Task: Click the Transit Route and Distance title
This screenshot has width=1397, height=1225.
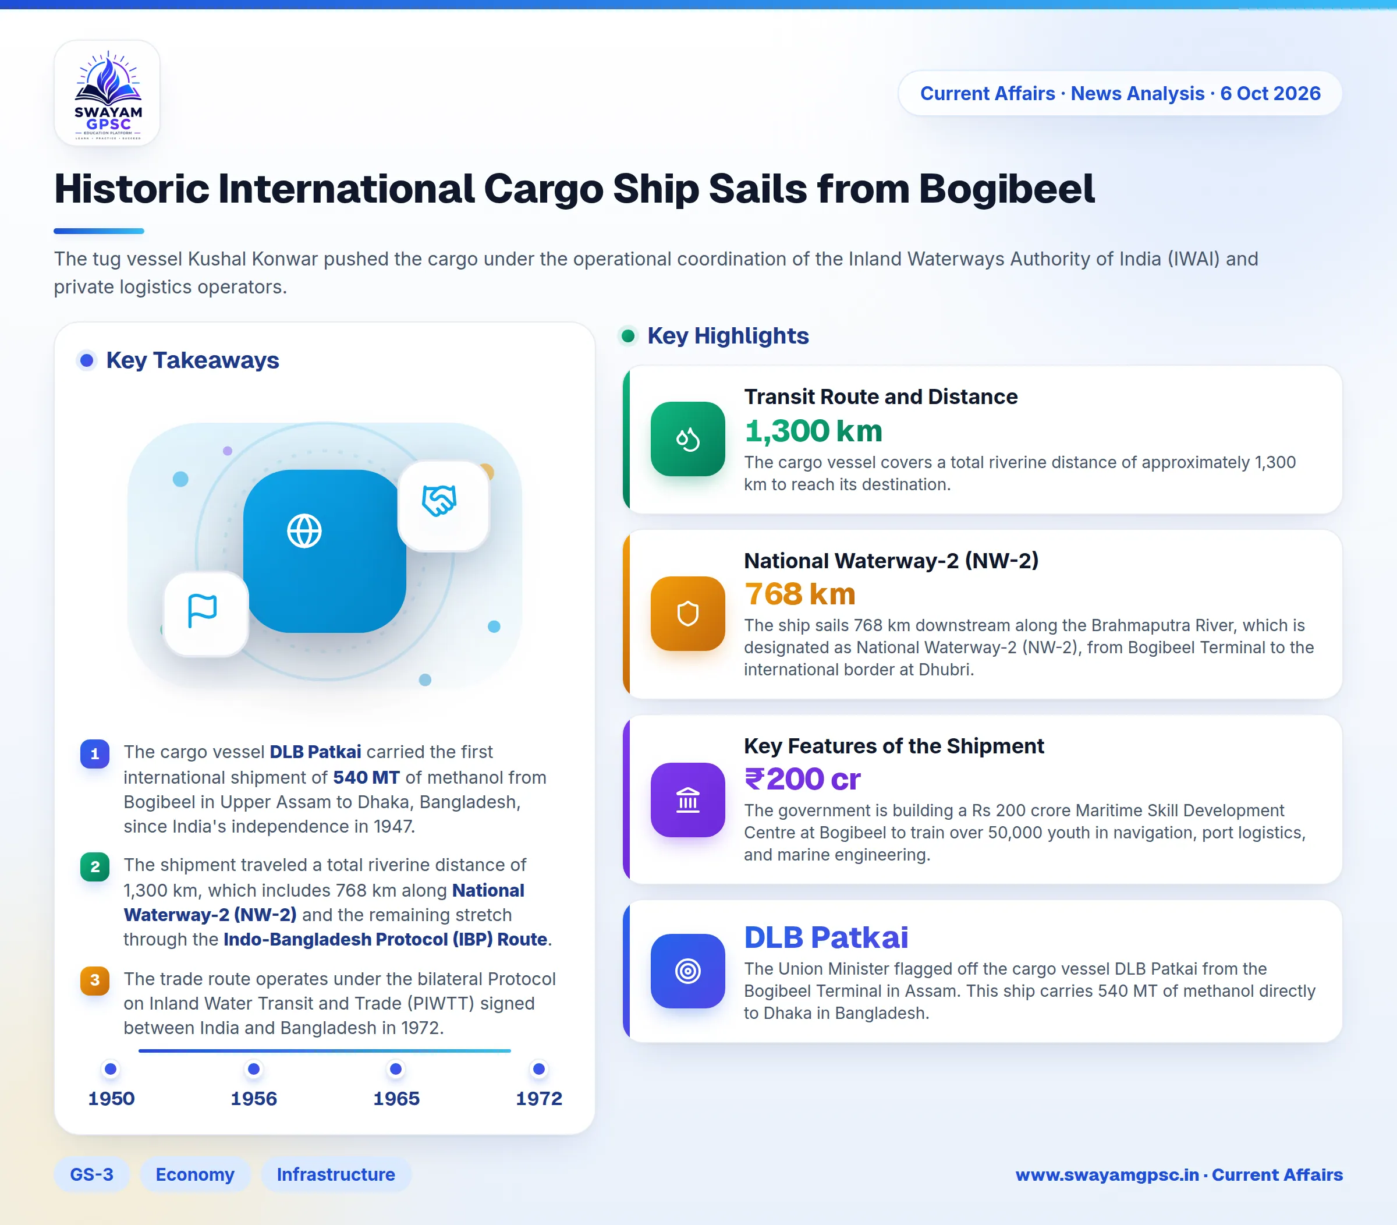Action: click(x=881, y=396)
